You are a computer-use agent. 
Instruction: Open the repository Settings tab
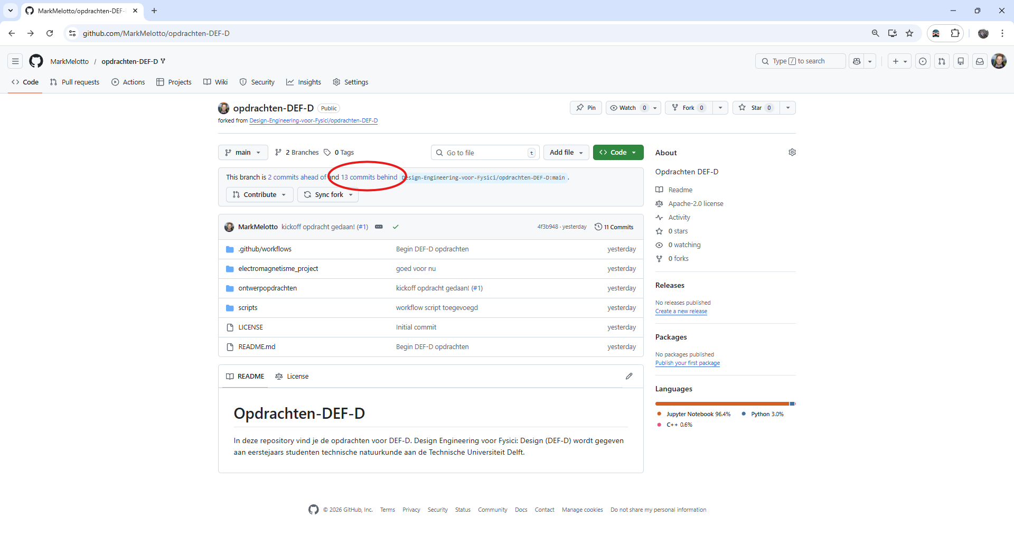(x=350, y=82)
